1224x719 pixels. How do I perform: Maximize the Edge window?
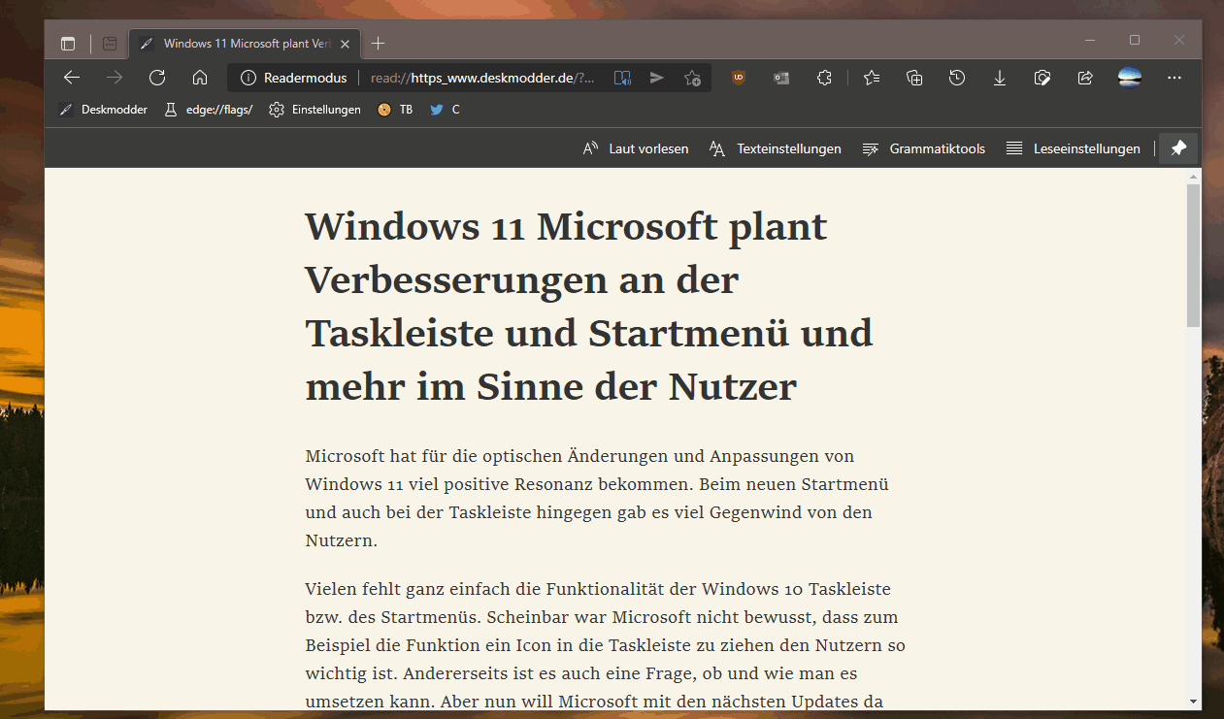(x=1135, y=41)
